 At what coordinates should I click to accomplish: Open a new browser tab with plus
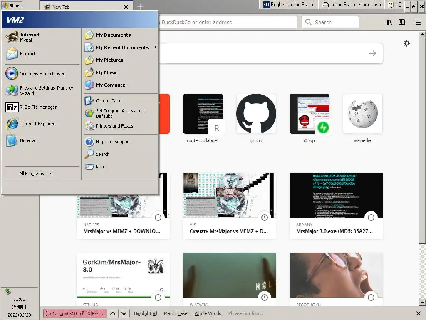140,7
